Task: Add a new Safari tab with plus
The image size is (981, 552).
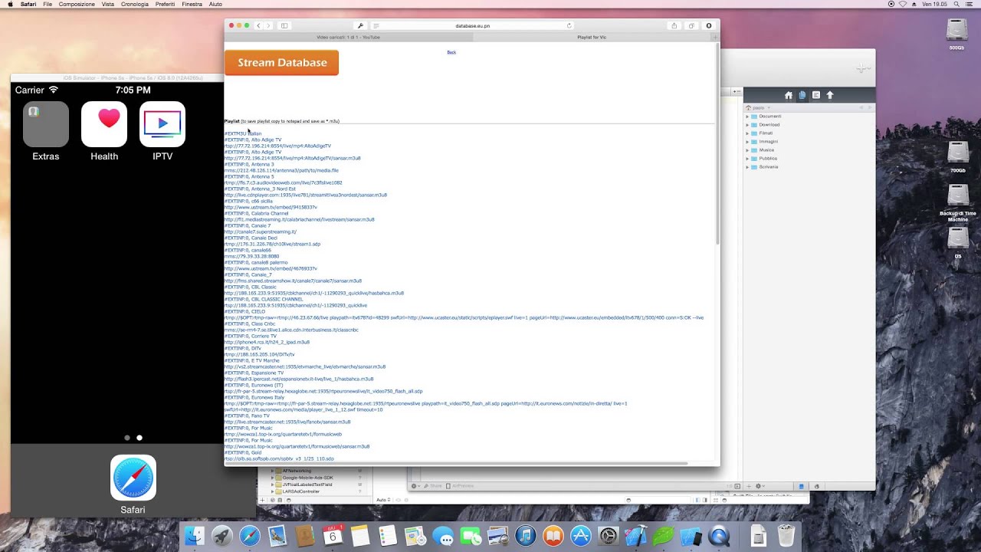Action: (x=715, y=37)
